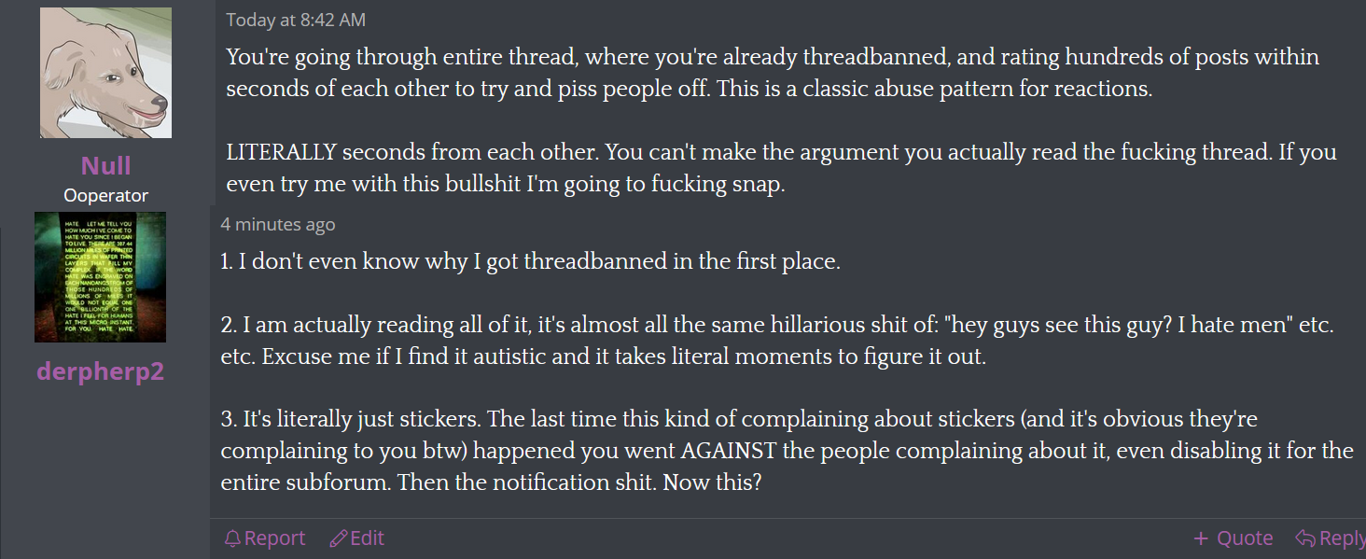This screenshot has width=1366, height=559.
Task: Click derpherp2's point 1 about being threadbanned
Action: click(x=530, y=261)
